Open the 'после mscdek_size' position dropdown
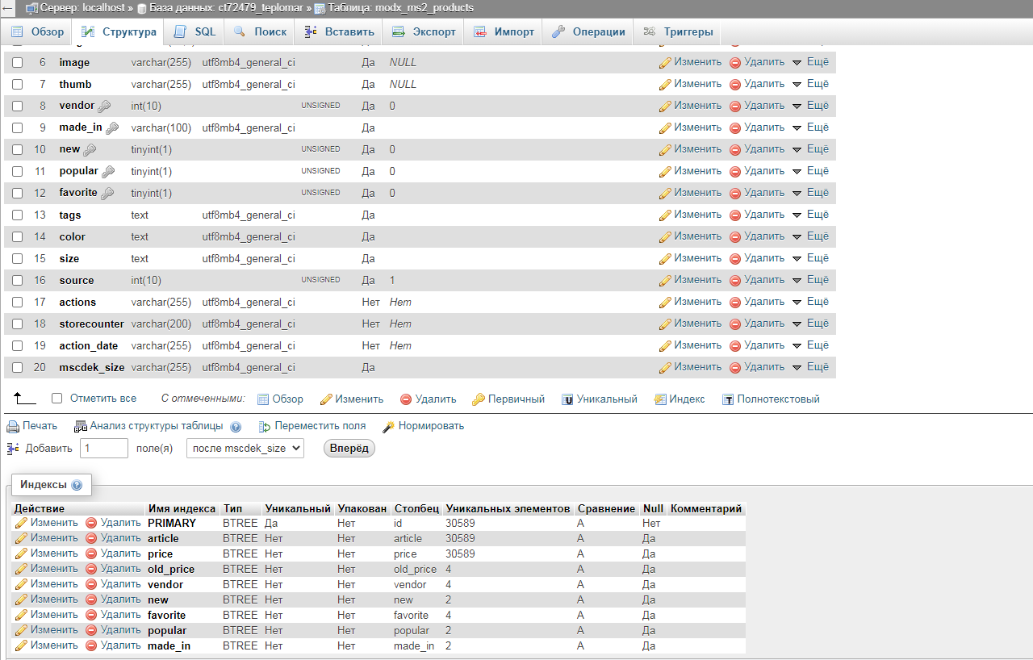Viewport: 1033px width, 660px height. (x=245, y=448)
